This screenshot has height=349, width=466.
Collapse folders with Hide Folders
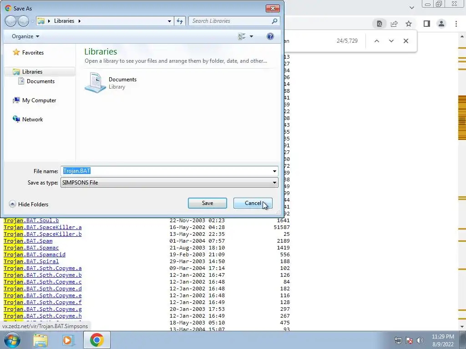29,204
